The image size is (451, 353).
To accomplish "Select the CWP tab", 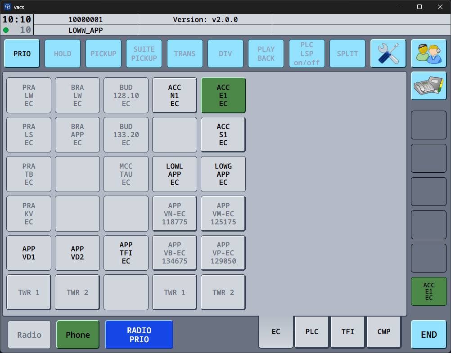I will click(x=384, y=332).
